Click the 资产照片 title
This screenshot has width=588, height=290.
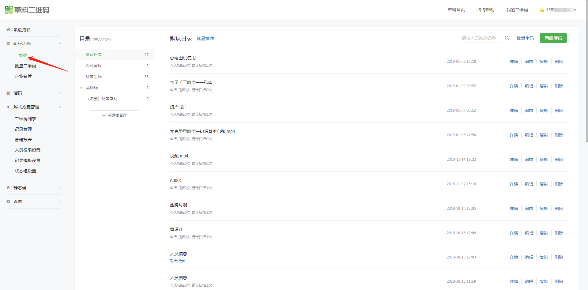[179, 107]
